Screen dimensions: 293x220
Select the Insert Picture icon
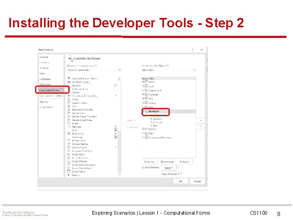(69, 161)
